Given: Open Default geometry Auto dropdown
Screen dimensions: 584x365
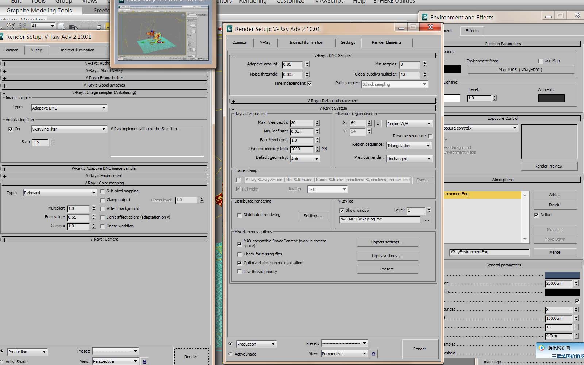Looking at the screenshot, I should 305,159.
